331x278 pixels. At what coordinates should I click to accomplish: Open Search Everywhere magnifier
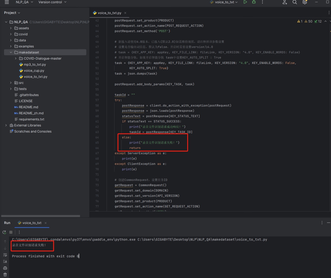(295, 2)
